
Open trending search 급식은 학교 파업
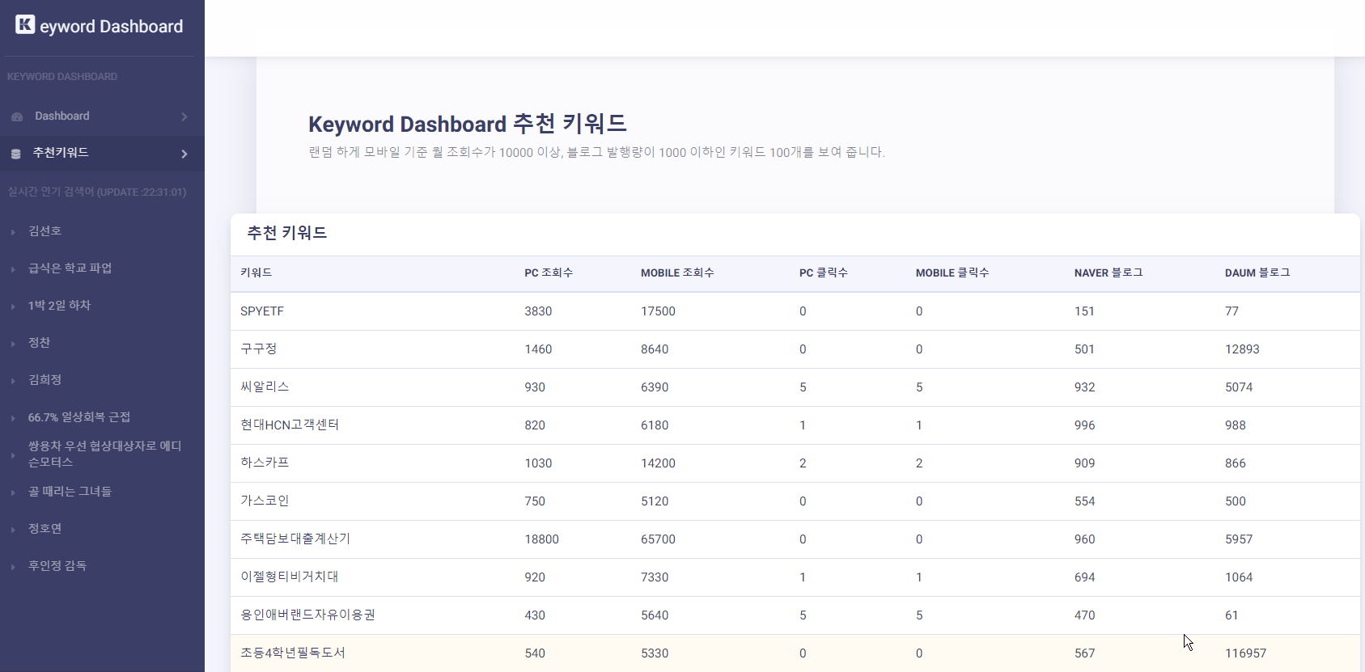[x=70, y=268]
